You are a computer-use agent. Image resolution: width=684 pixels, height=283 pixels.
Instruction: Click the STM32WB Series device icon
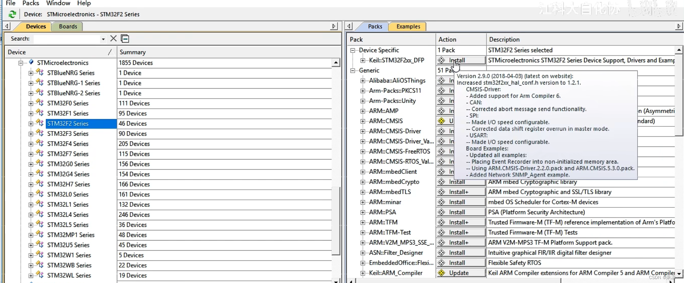(40, 265)
